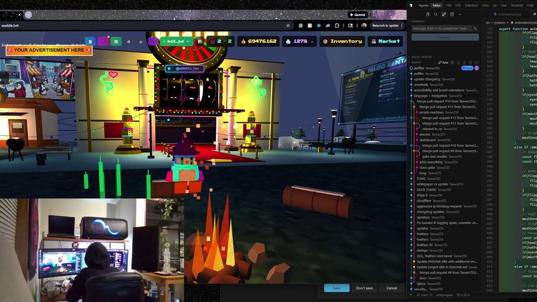Open the Selection menu

click(471, 5)
